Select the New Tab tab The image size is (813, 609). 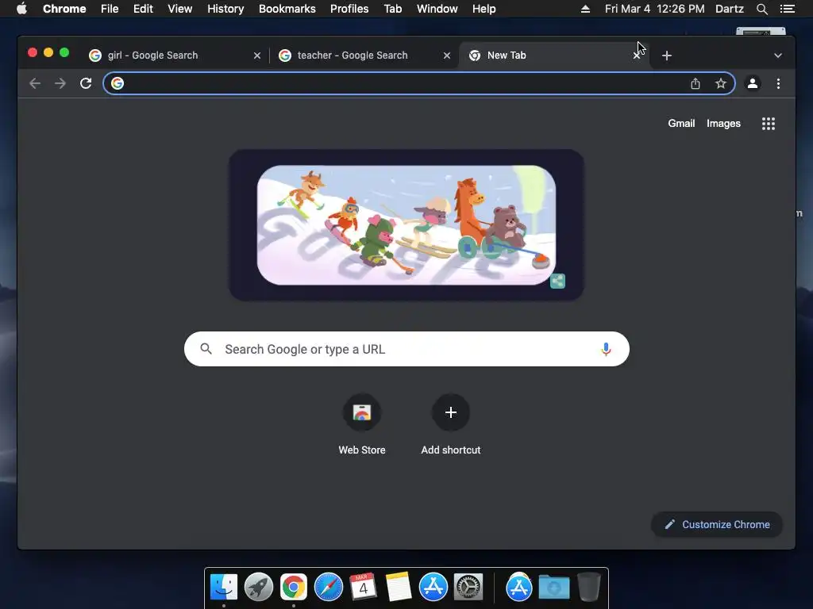(553, 56)
